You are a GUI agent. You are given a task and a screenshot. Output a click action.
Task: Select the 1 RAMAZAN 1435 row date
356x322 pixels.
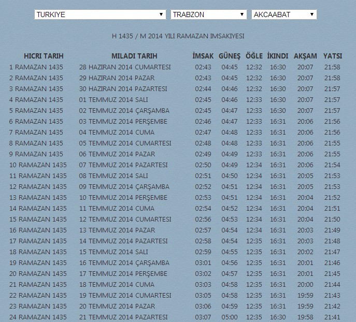click(x=36, y=67)
